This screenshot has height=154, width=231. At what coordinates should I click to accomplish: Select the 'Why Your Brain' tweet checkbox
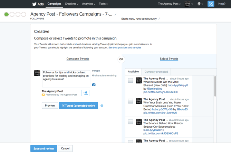point(130,101)
